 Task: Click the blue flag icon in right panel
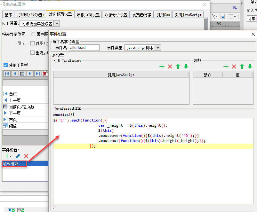pyautogui.click(x=235, y=8)
